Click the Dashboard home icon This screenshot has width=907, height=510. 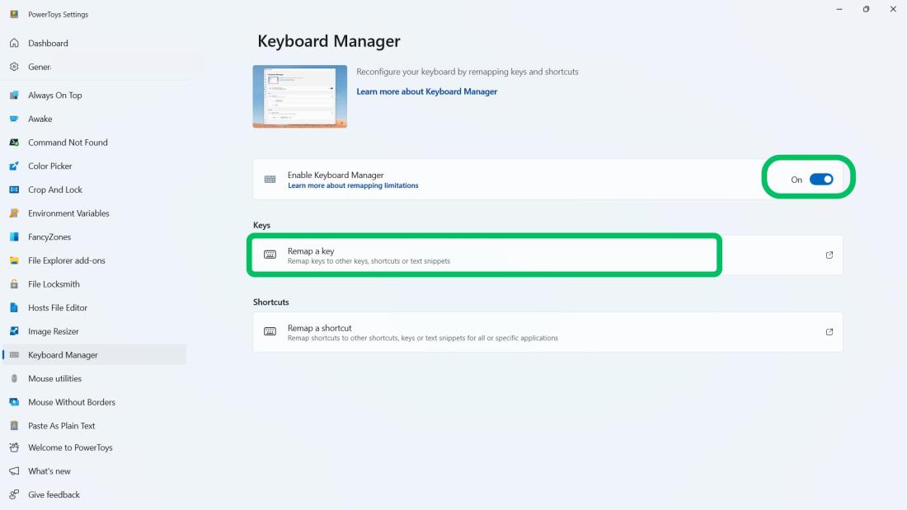(x=15, y=44)
